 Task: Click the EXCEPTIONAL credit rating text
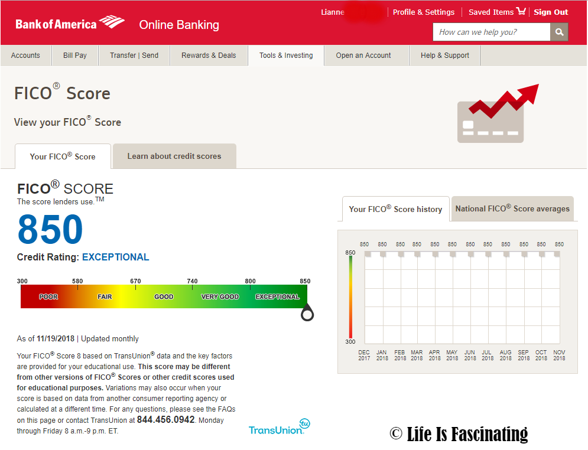pos(115,257)
